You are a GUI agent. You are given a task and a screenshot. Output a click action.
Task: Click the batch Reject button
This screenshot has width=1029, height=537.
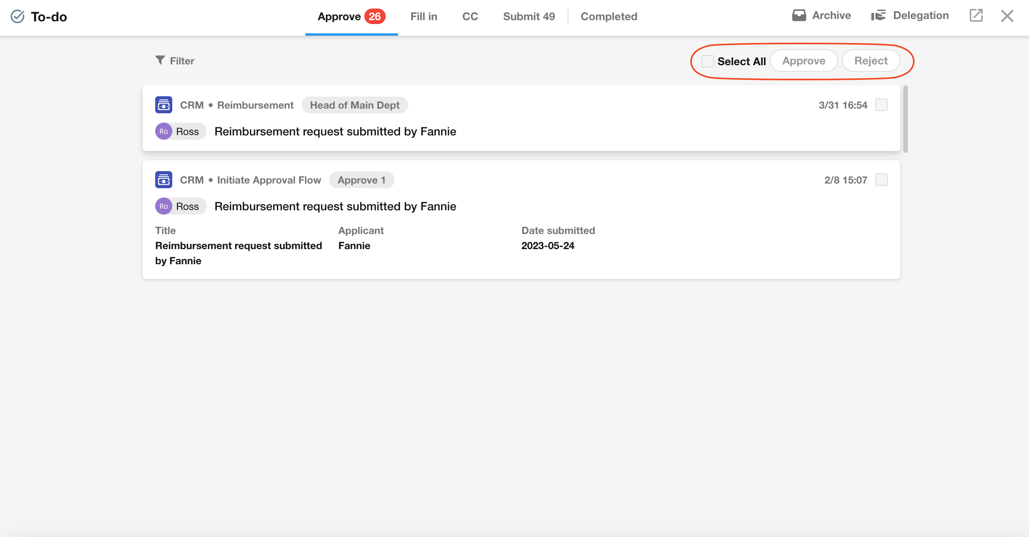pyautogui.click(x=870, y=61)
